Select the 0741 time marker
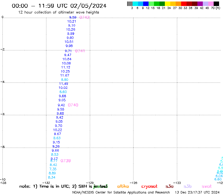Screen dimensions: 223x195 [80, 51]
